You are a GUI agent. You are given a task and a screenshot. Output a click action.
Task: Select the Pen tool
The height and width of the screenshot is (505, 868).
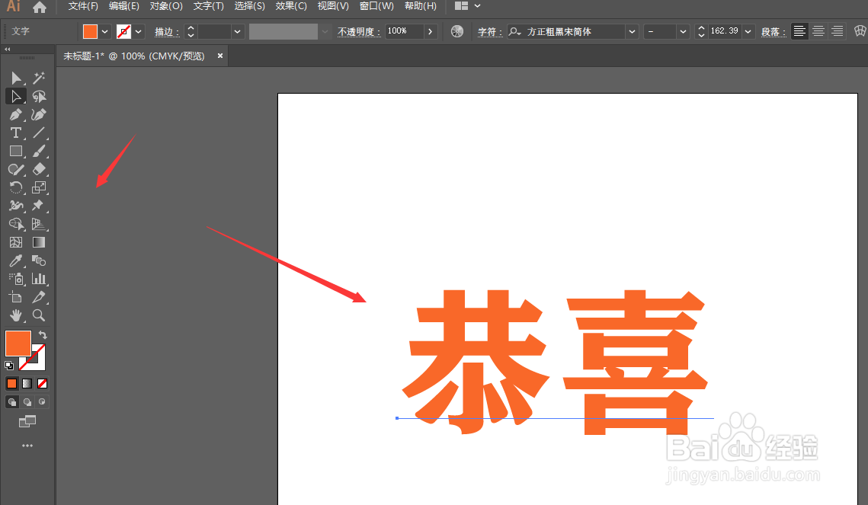click(16, 114)
